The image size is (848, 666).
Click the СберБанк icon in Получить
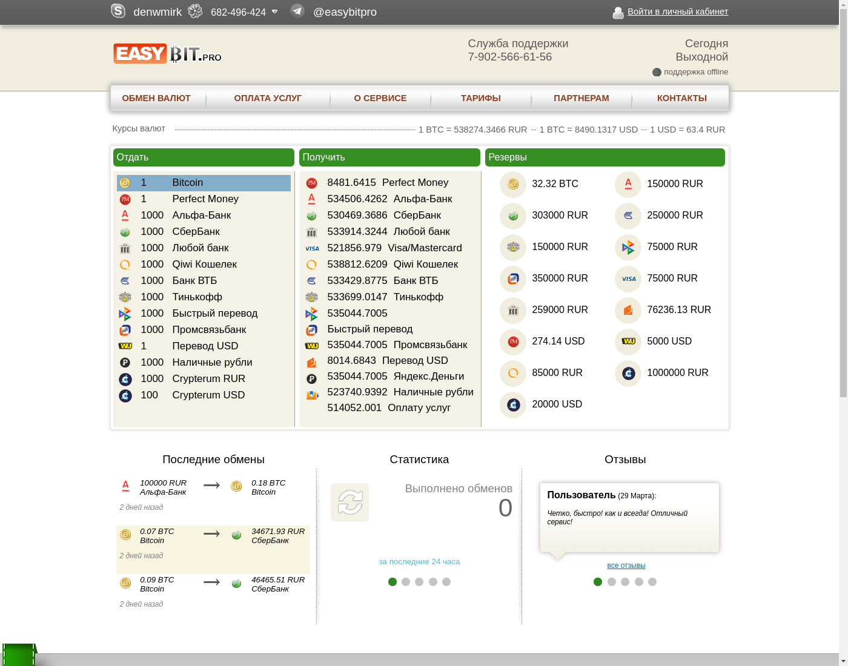[x=311, y=216]
